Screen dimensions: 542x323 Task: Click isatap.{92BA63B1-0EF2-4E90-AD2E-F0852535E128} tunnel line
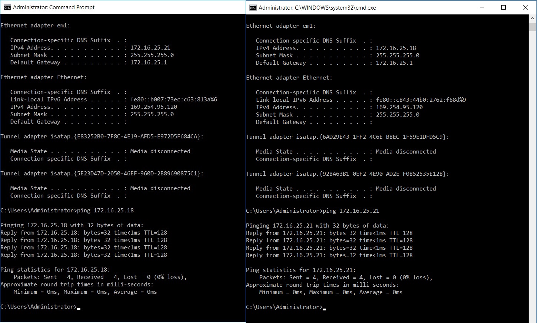pyautogui.click(x=348, y=174)
